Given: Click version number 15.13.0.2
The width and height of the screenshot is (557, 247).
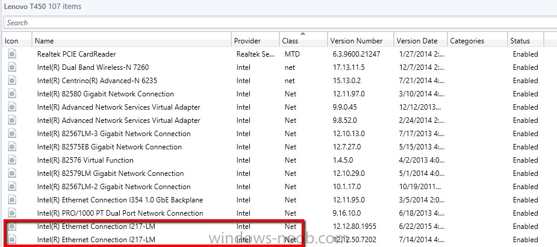Looking at the screenshot, I should coord(347,81).
